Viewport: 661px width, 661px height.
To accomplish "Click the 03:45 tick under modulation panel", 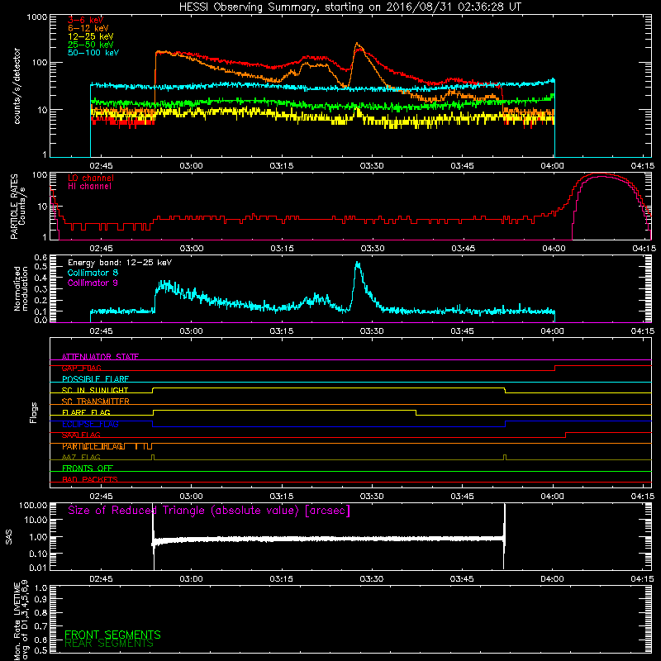I will point(462,331).
